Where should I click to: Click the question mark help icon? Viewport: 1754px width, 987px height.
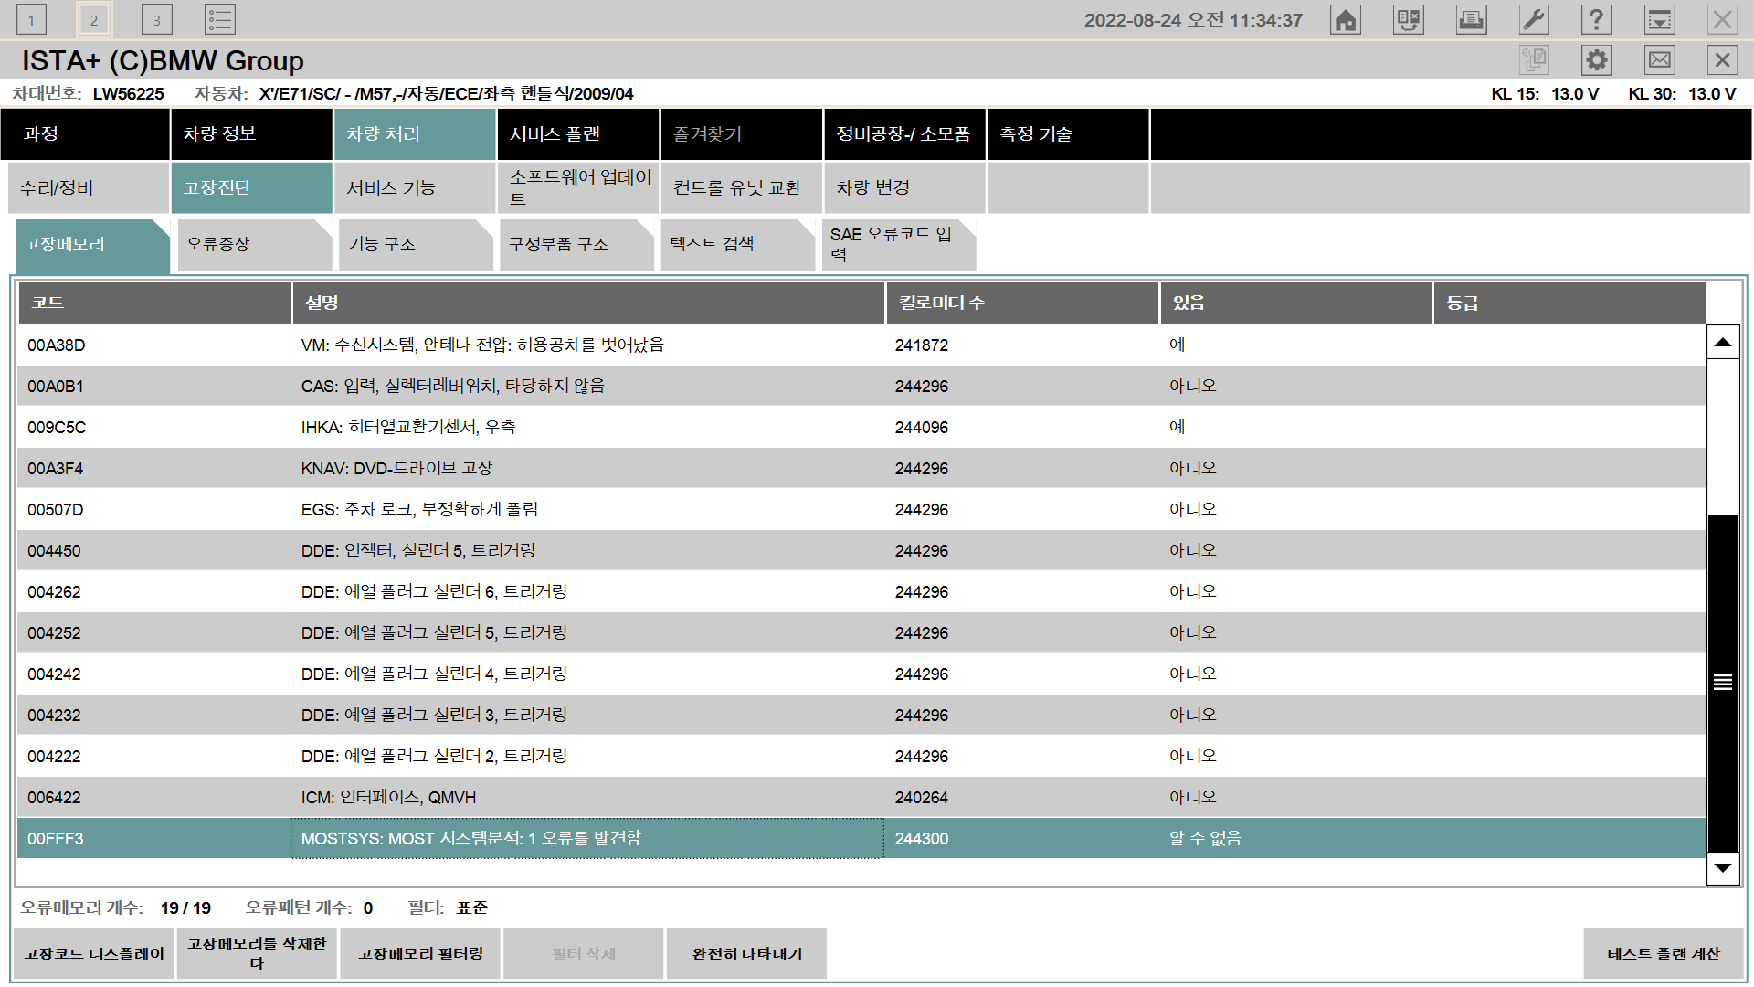pos(1596,20)
